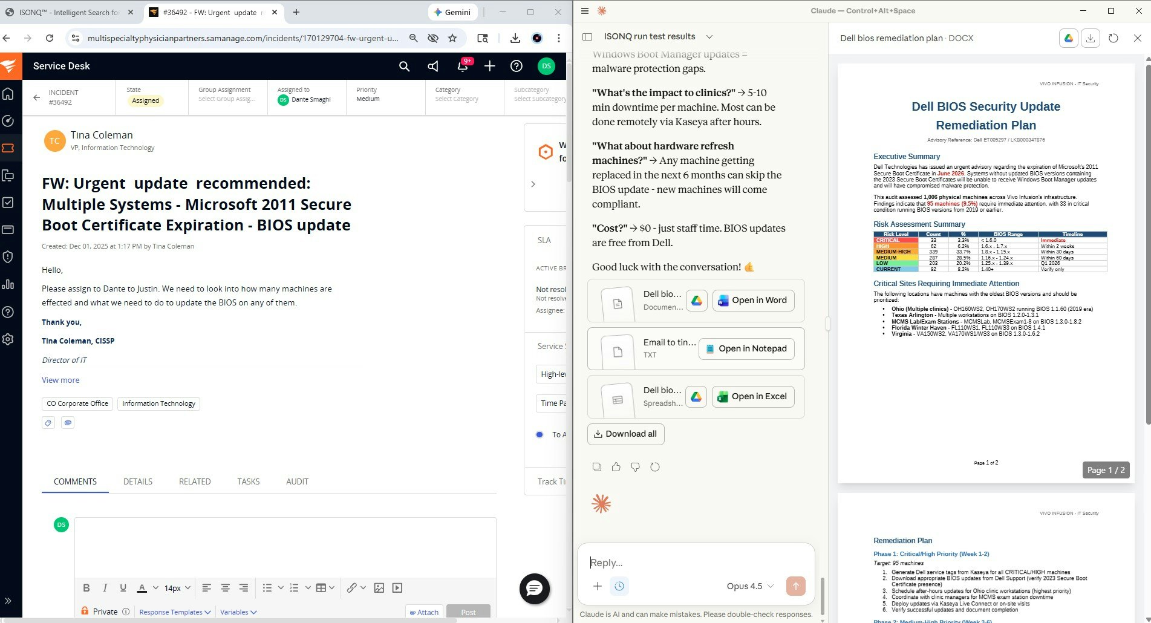
Task: Expand the ISONQ run test results chat title menu
Action: click(709, 37)
